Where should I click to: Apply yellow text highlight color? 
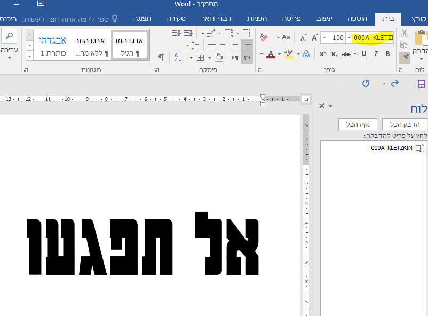(289, 54)
